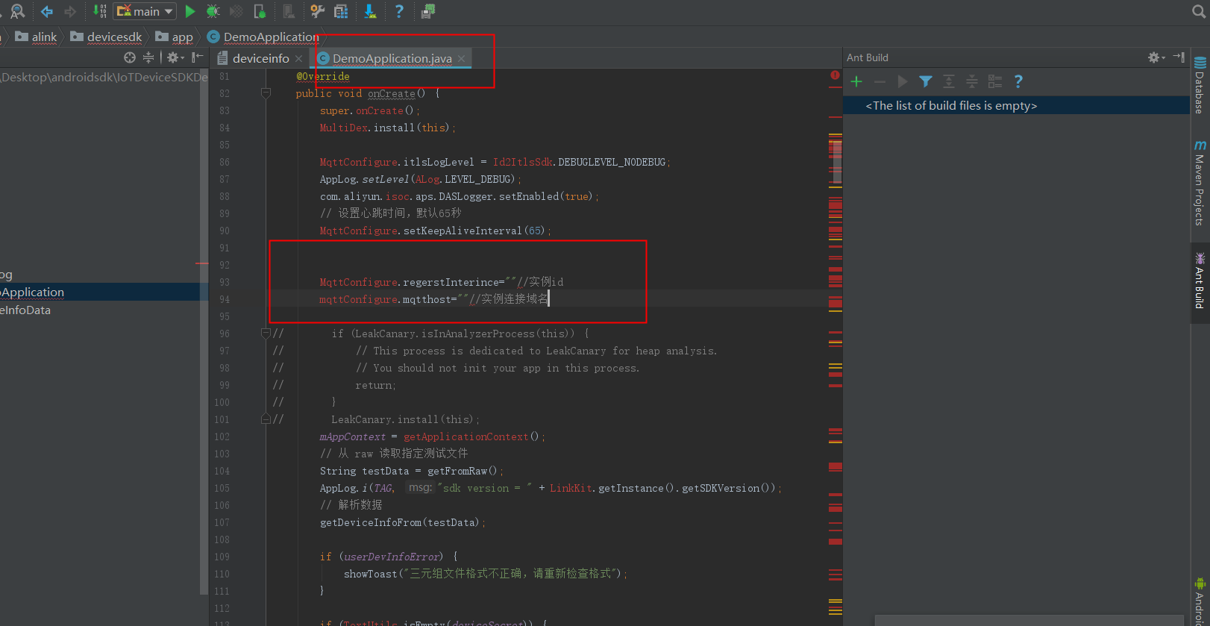Select the alink breadcrumb folder
The width and height of the screenshot is (1210, 626).
pos(37,37)
